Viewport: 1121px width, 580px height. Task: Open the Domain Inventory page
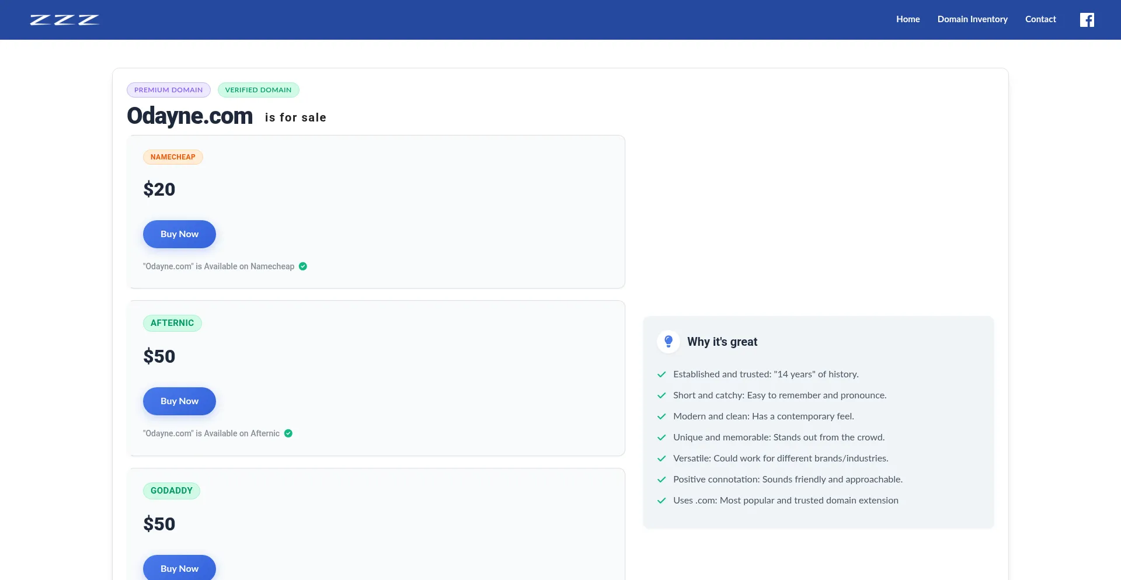pos(972,19)
